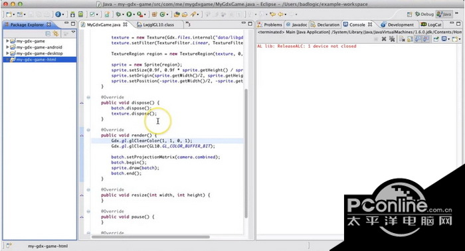This screenshot has height=251, width=465.
Task: Click 'public void pause() {' line
Action: click(x=128, y=216)
